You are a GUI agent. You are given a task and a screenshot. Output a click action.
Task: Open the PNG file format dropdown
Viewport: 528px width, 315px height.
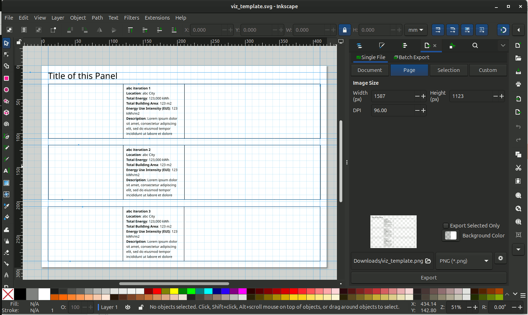[x=464, y=261]
